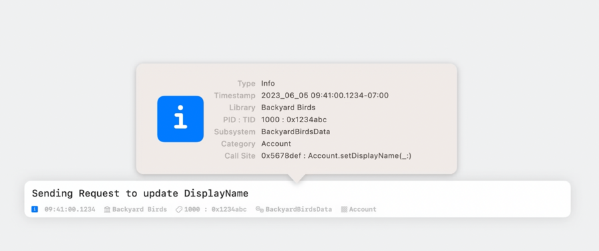This screenshot has height=251, width=599.
Task: Click the 'Timestamp' field label in popover
Action: (234, 96)
